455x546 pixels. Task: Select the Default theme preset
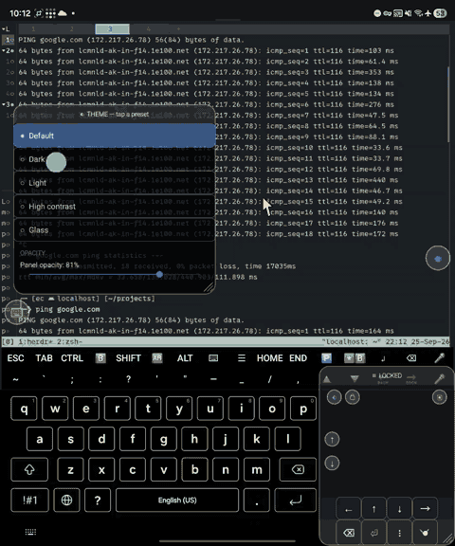click(x=114, y=136)
